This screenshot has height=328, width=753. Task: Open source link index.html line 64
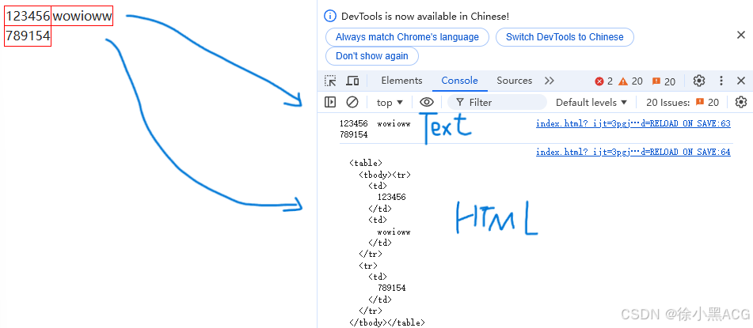click(633, 152)
